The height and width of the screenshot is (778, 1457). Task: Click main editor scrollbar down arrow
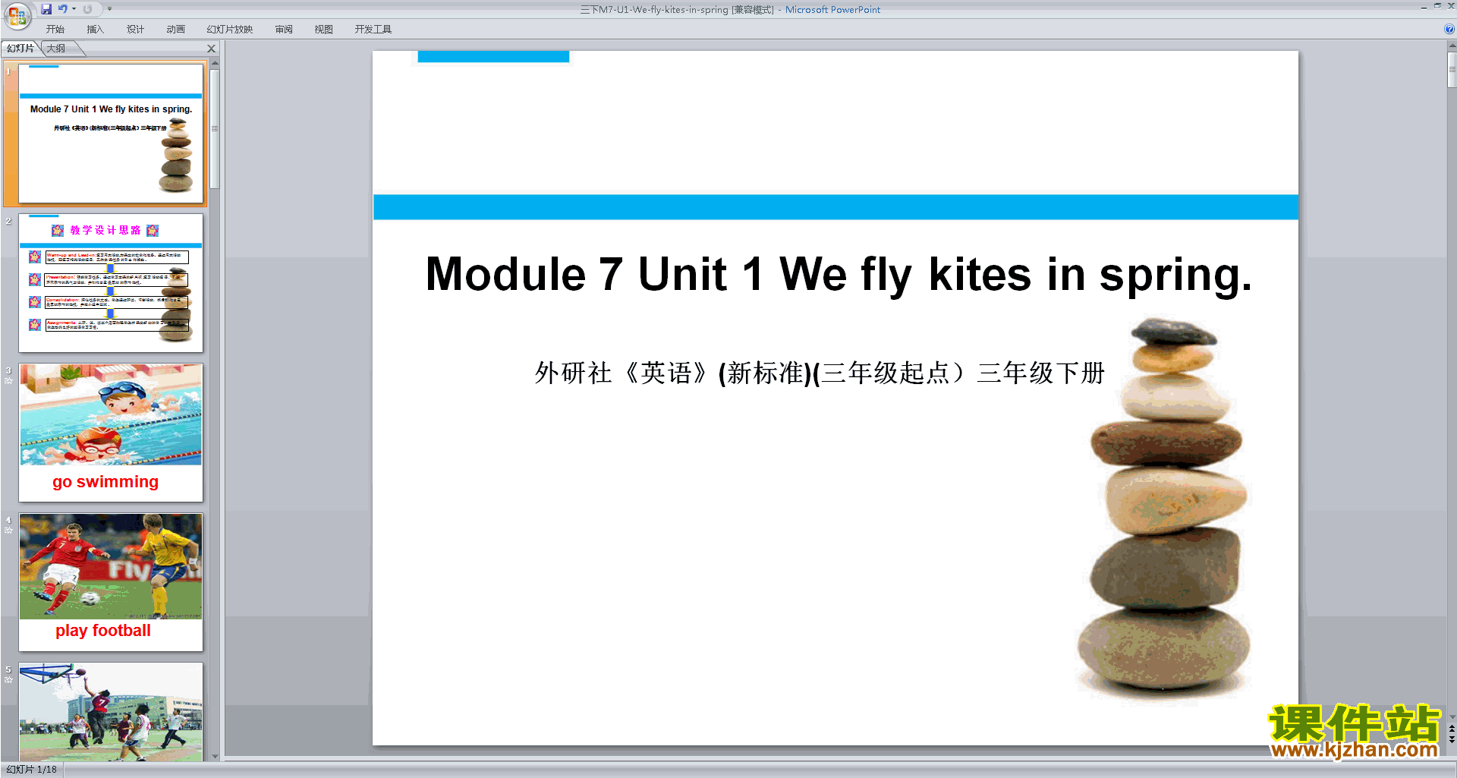pos(1452,716)
